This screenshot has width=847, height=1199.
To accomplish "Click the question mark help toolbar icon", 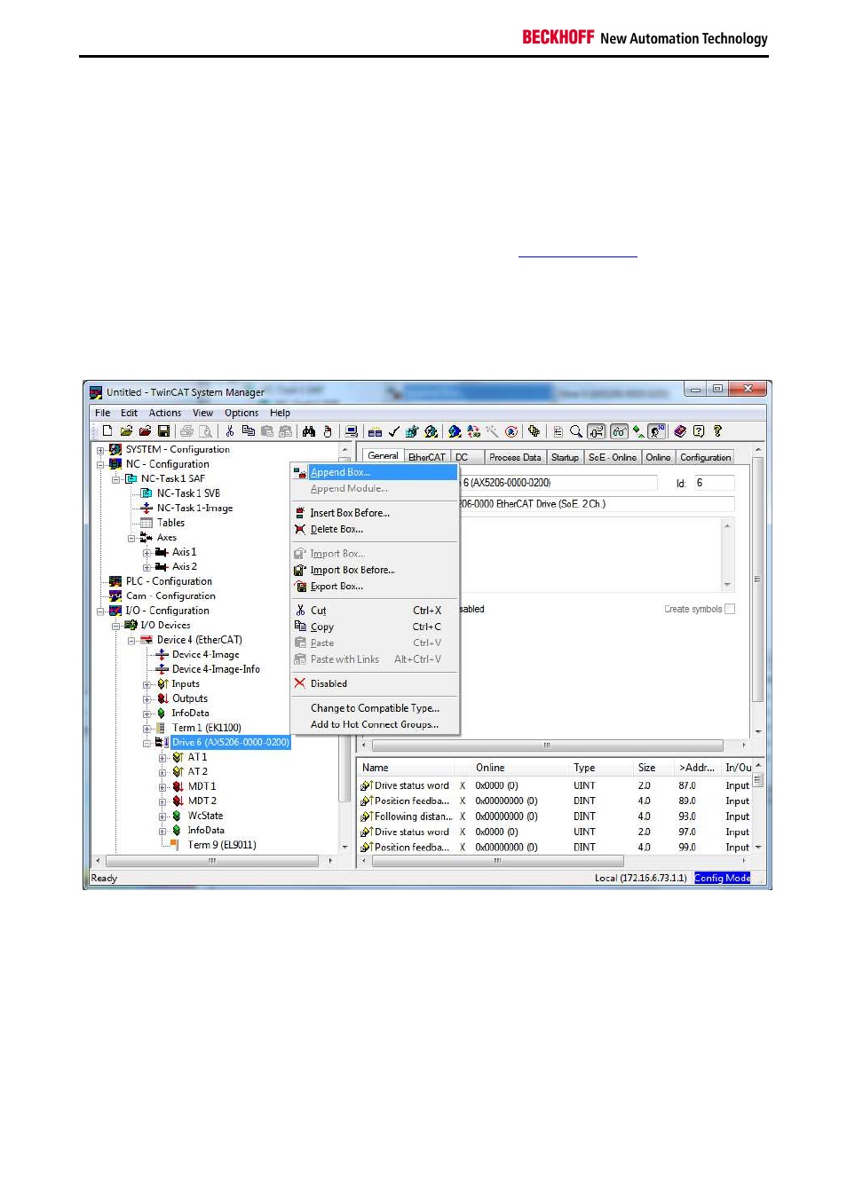I will 717,431.
